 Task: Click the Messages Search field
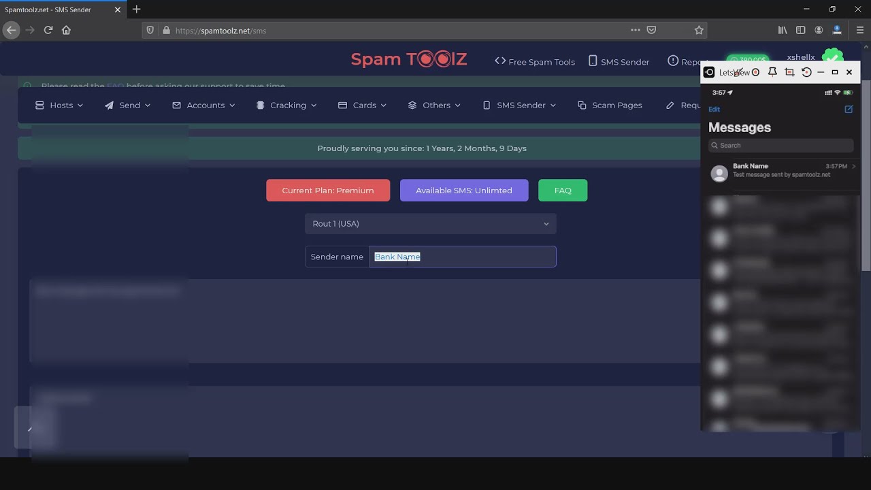click(781, 145)
